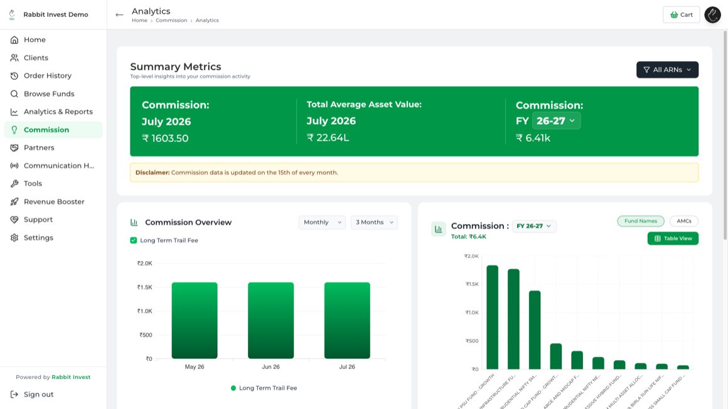Uncheck the Long Term Trail Fee checkbox
This screenshot has width=728, height=409.
coord(134,240)
